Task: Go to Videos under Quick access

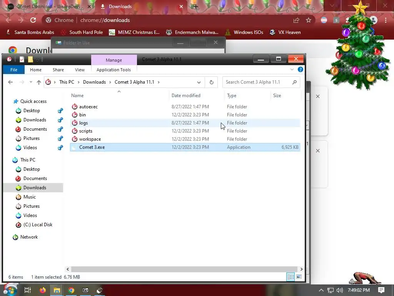Action: coord(30,148)
